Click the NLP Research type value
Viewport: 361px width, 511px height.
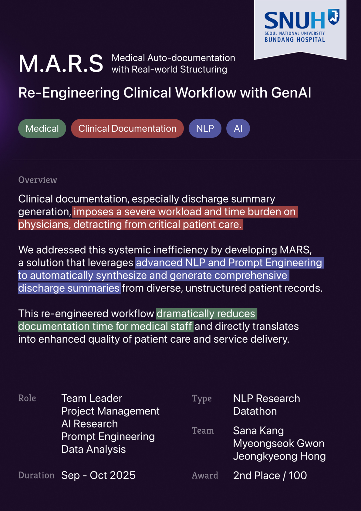tap(266, 398)
